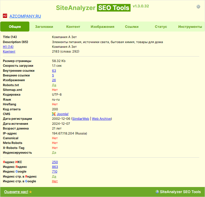Click the Контент link in the Общее rows
The height and width of the screenshot is (197, 205).
click(x=9, y=51)
